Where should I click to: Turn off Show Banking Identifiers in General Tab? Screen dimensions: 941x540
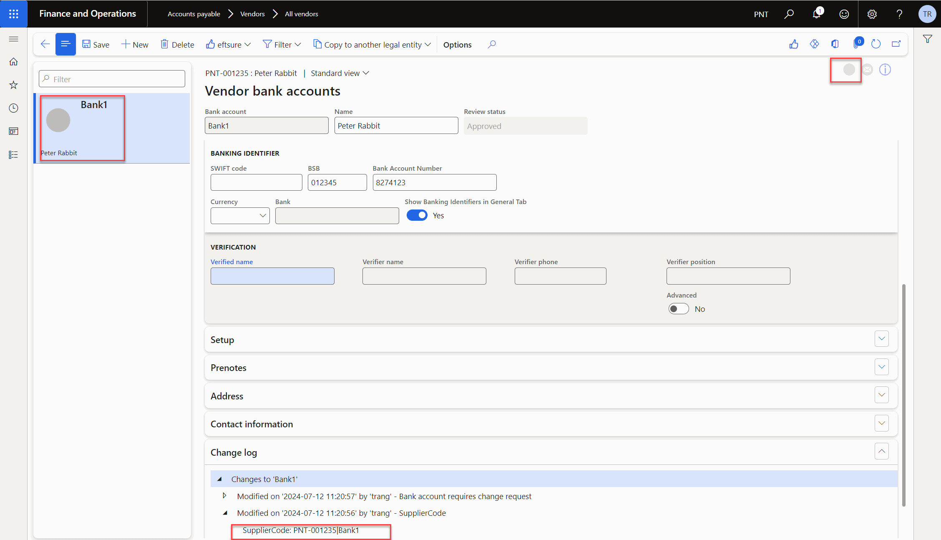pos(417,215)
